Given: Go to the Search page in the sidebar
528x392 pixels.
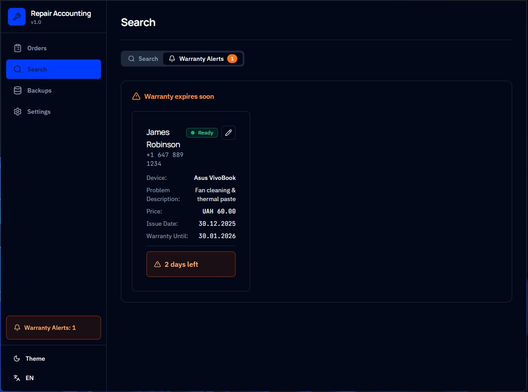Looking at the screenshot, I should tap(53, 69).
